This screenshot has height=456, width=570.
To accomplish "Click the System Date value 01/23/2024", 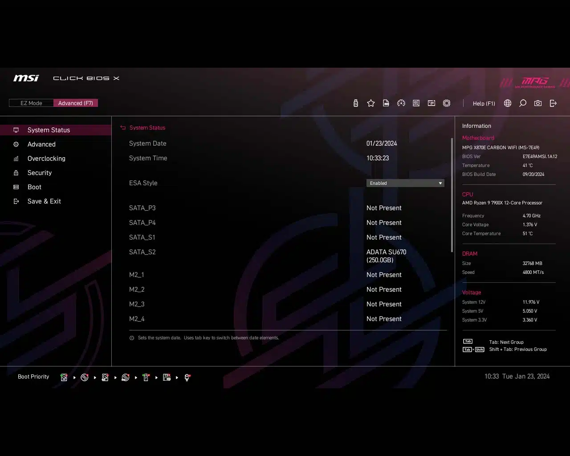I will coord(382,143).
